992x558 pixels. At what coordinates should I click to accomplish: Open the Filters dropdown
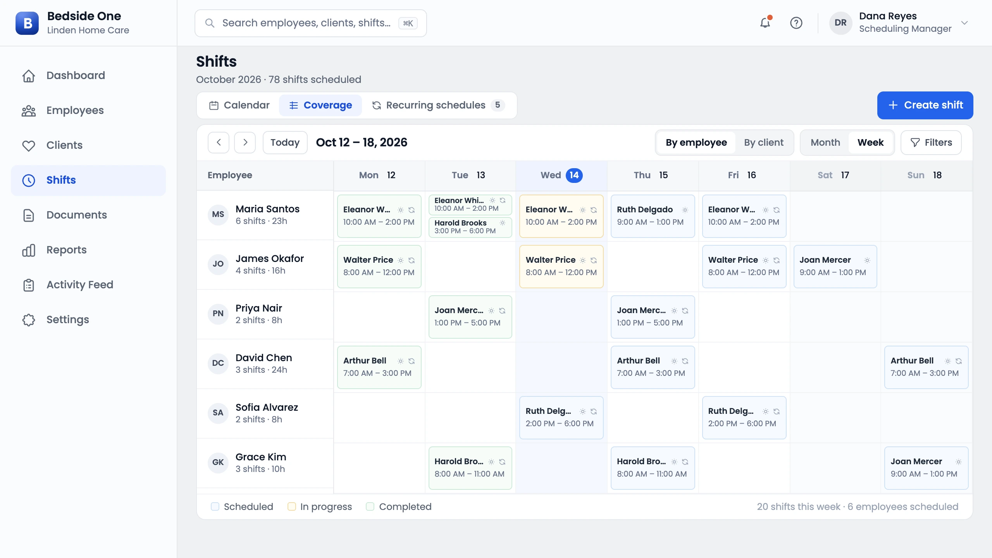931,143
